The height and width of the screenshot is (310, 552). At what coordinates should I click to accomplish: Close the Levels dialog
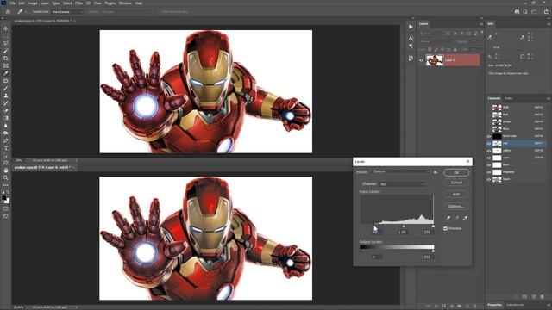click(x=467, y=161)
